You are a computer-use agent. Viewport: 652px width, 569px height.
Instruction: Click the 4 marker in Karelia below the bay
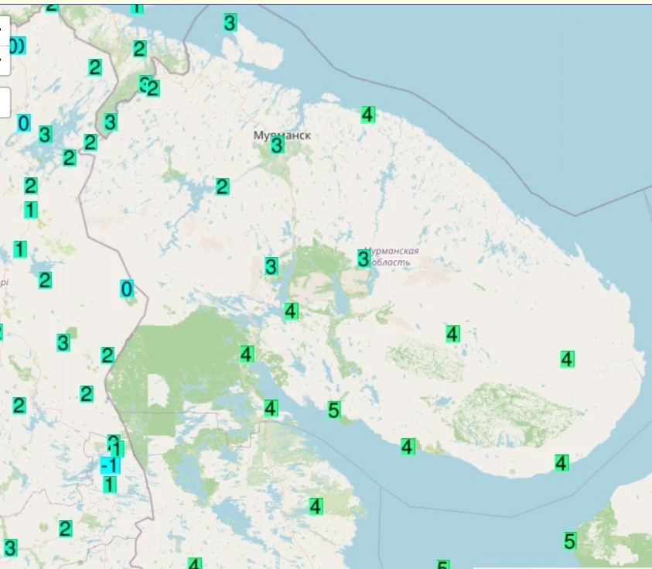pos(316,506)
